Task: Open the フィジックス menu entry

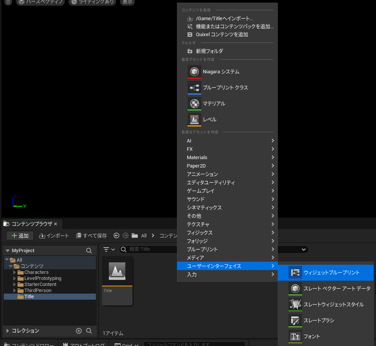Action: [x=227, y=232]
